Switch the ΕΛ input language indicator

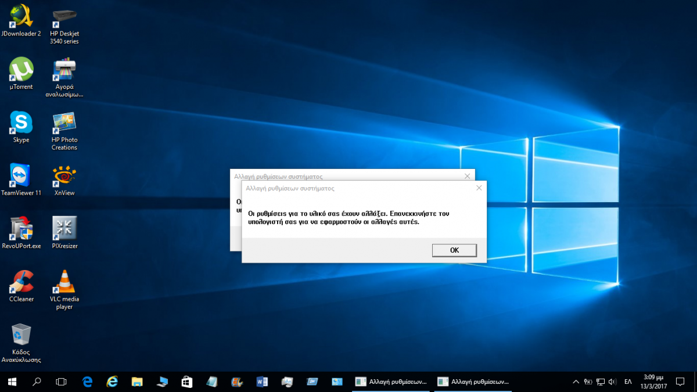pyautogui.click(x=628, y=382)
